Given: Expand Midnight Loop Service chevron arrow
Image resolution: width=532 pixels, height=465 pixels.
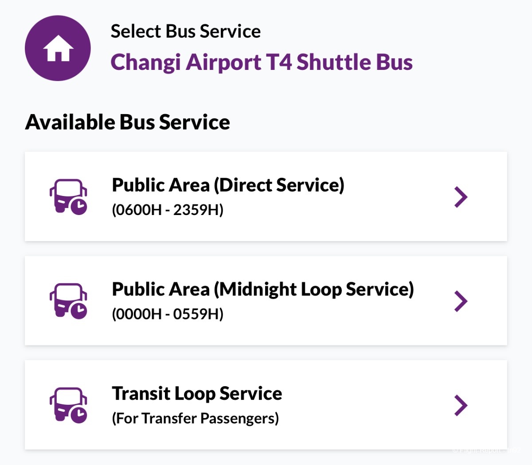Looking at the screenshot, I should [x=461, y=301].
